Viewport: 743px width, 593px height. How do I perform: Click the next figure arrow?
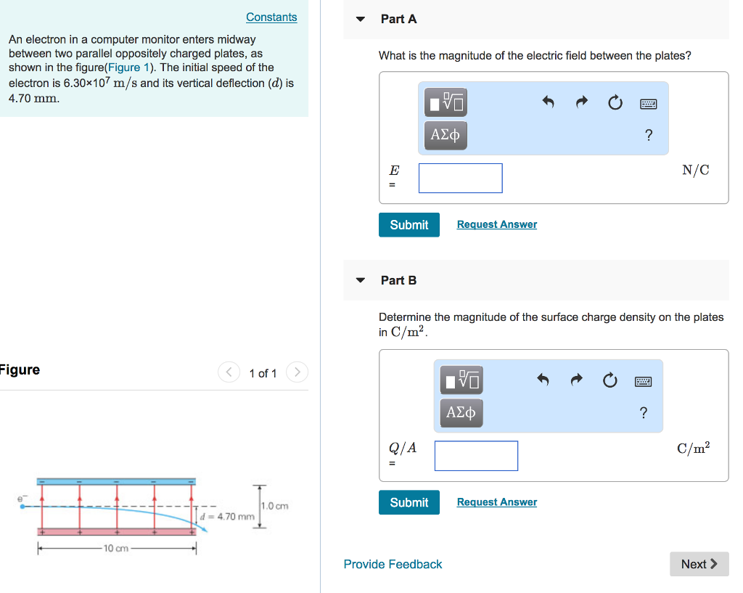tap(297, 372)
